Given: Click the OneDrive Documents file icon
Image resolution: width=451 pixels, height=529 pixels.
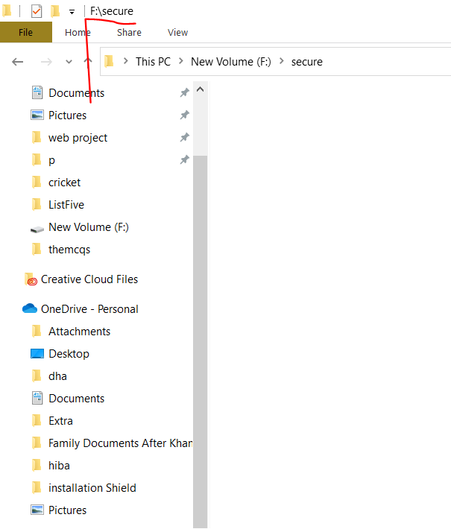Looking at the screenshot, I should (x=37, y=398).
